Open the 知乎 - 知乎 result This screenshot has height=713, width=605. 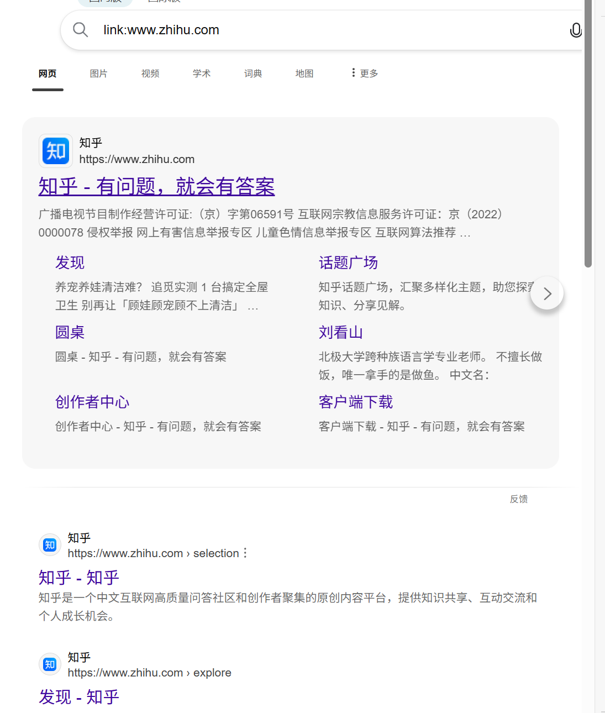pos(79,578)
